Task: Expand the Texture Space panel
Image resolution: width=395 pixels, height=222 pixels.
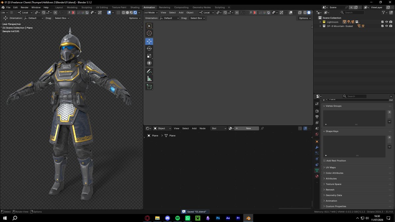Action: 324,184
